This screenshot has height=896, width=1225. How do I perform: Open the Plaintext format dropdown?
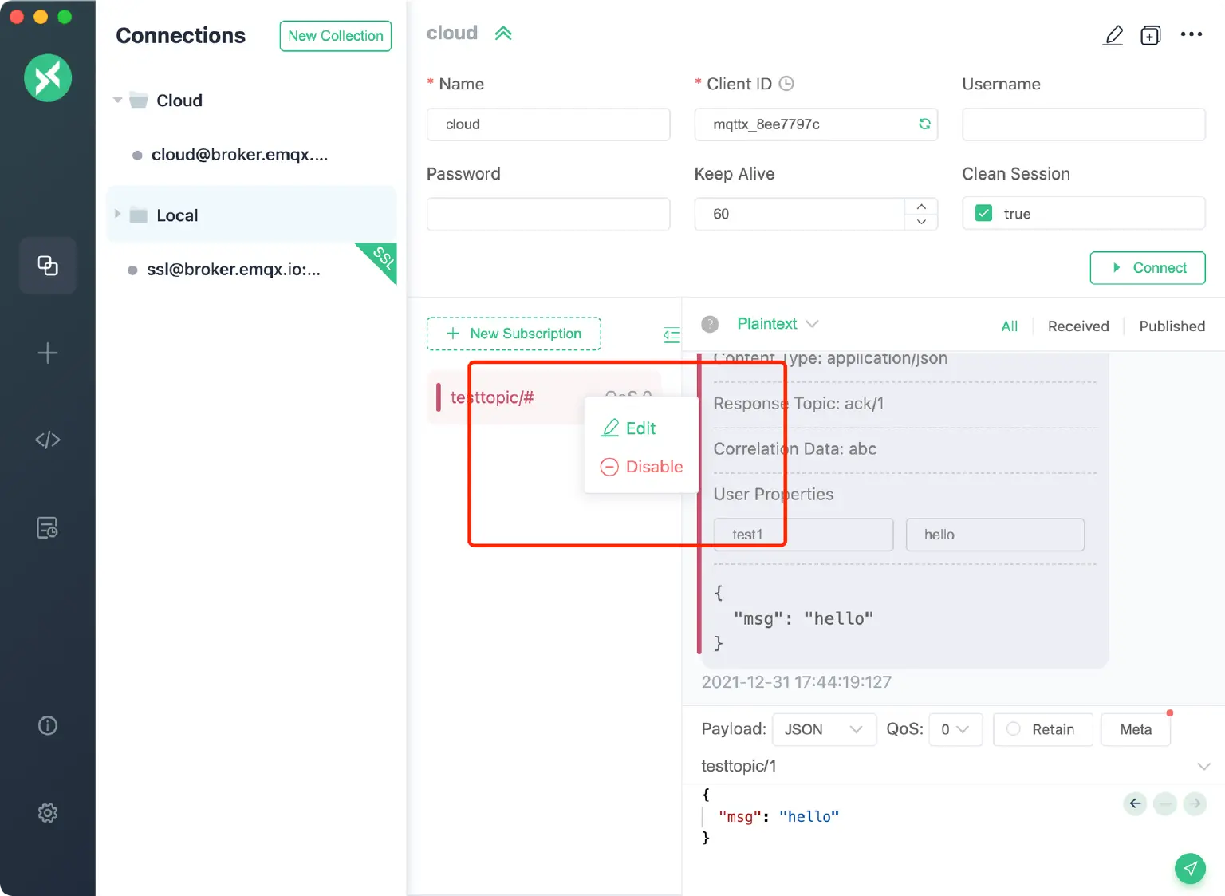[x=778, y=324]
